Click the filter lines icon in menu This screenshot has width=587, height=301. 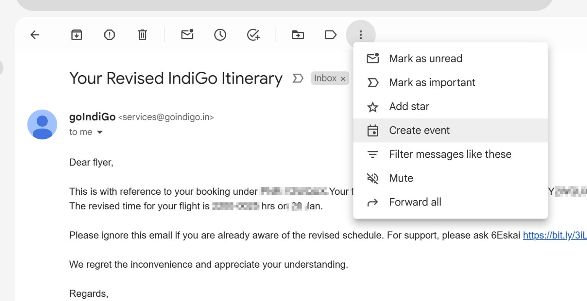point(373,154)
